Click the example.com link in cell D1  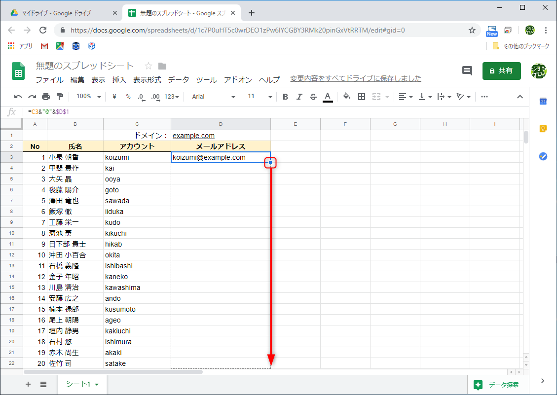[193, 135]
